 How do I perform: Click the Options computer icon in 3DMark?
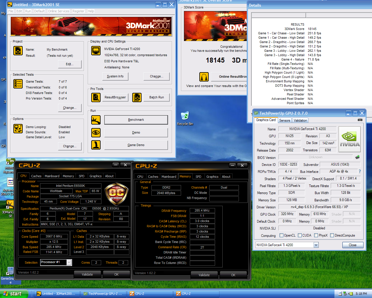coord(18,129)
